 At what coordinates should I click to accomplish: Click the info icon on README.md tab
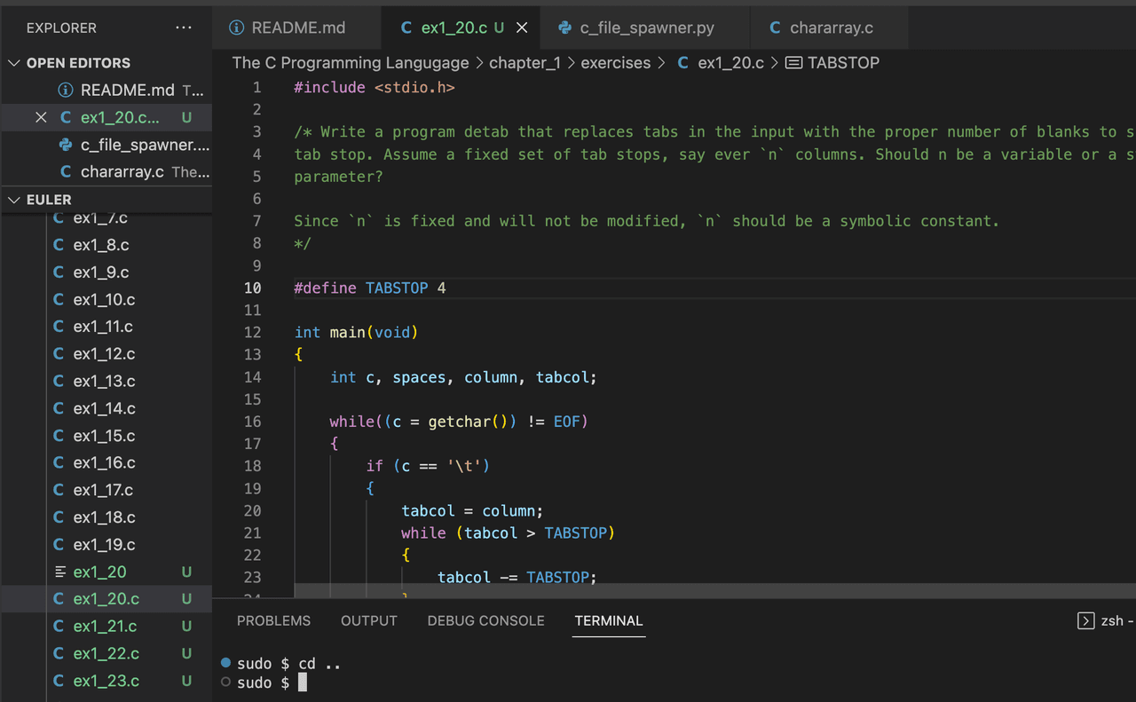237,28
